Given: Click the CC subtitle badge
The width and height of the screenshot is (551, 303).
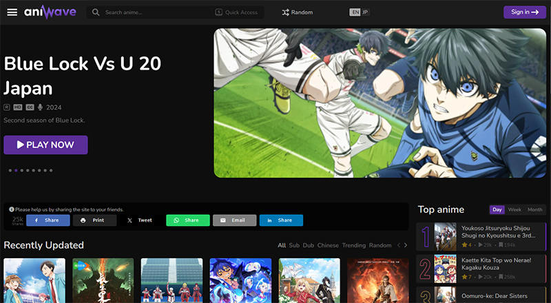Looking at the screenshot, I should pyautogui.click(x=30, y=107).
